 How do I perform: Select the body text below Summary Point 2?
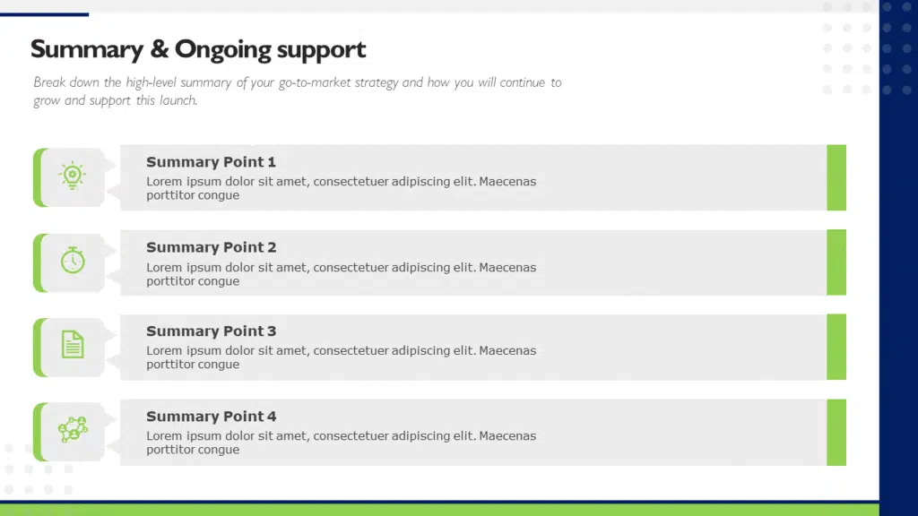[x=341, y=274]
